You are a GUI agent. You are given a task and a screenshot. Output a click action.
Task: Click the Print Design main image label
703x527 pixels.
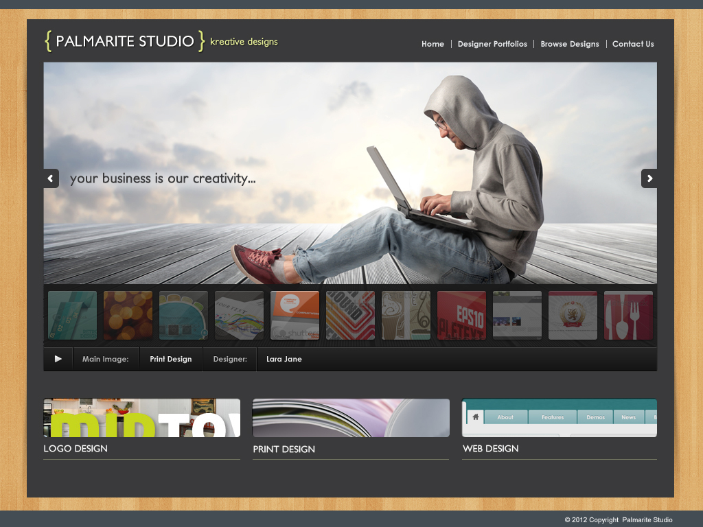[x=171, y=359]
